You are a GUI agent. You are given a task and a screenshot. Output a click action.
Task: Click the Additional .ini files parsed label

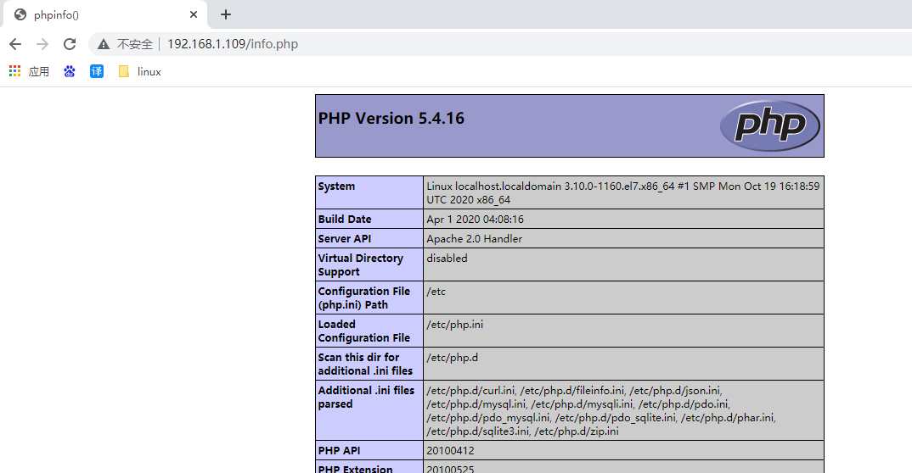(367, 397)
